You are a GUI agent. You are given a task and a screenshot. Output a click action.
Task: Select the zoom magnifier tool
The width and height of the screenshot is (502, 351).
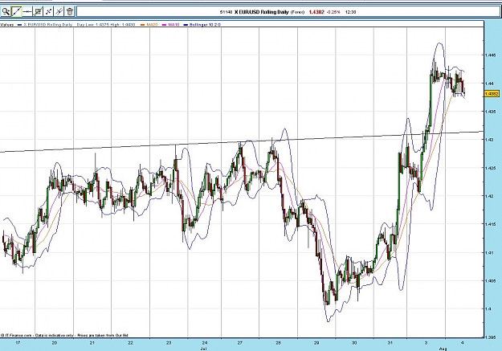pos(6,12)
